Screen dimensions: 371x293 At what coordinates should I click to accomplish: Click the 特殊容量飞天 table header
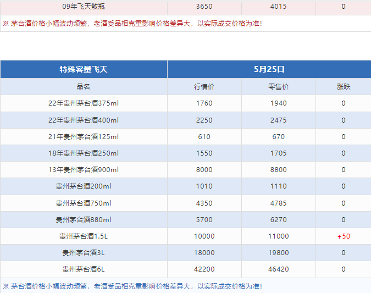tap(84, 69)
